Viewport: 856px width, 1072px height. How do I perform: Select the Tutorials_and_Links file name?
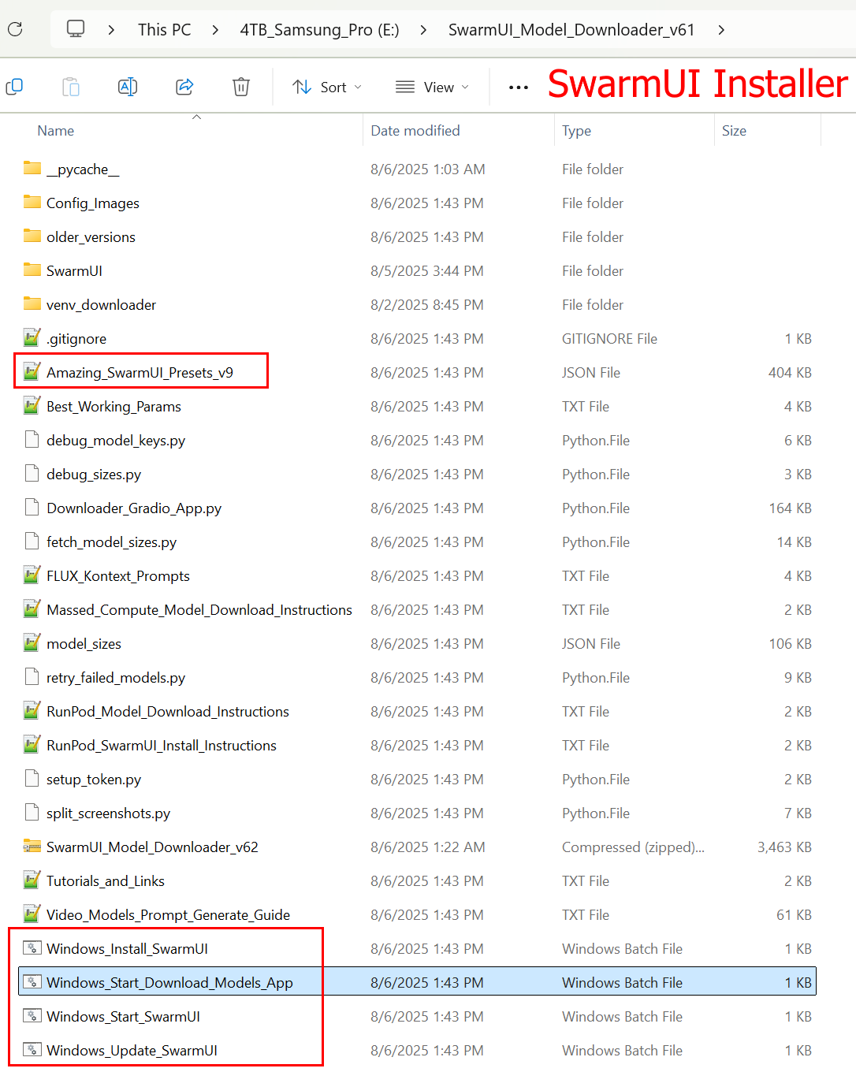pyautogui.click(x=106, y=881)
